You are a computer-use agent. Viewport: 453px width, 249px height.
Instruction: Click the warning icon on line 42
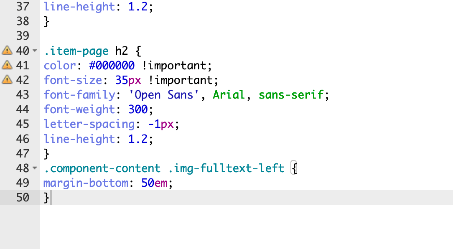click(7, 80)
